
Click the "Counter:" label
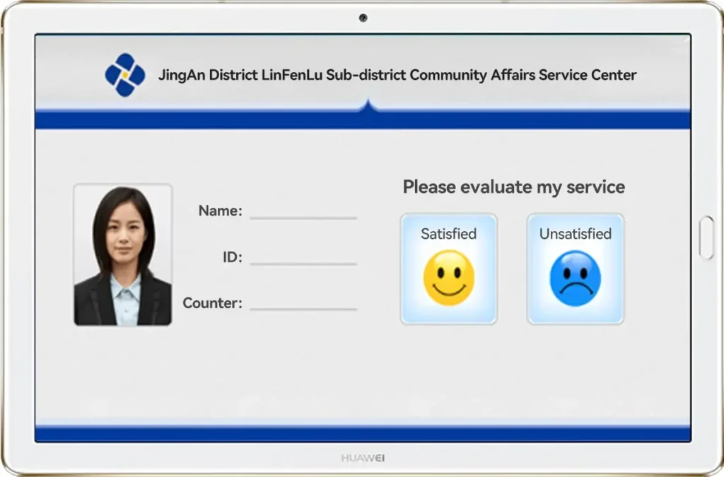coord(212,303)
